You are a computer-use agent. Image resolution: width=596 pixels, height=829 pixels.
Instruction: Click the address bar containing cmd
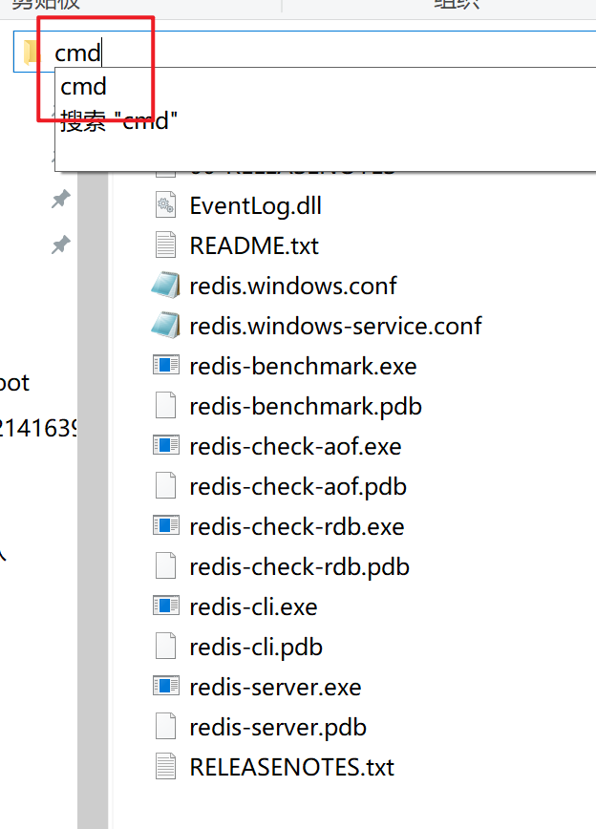tap(305, 52)
